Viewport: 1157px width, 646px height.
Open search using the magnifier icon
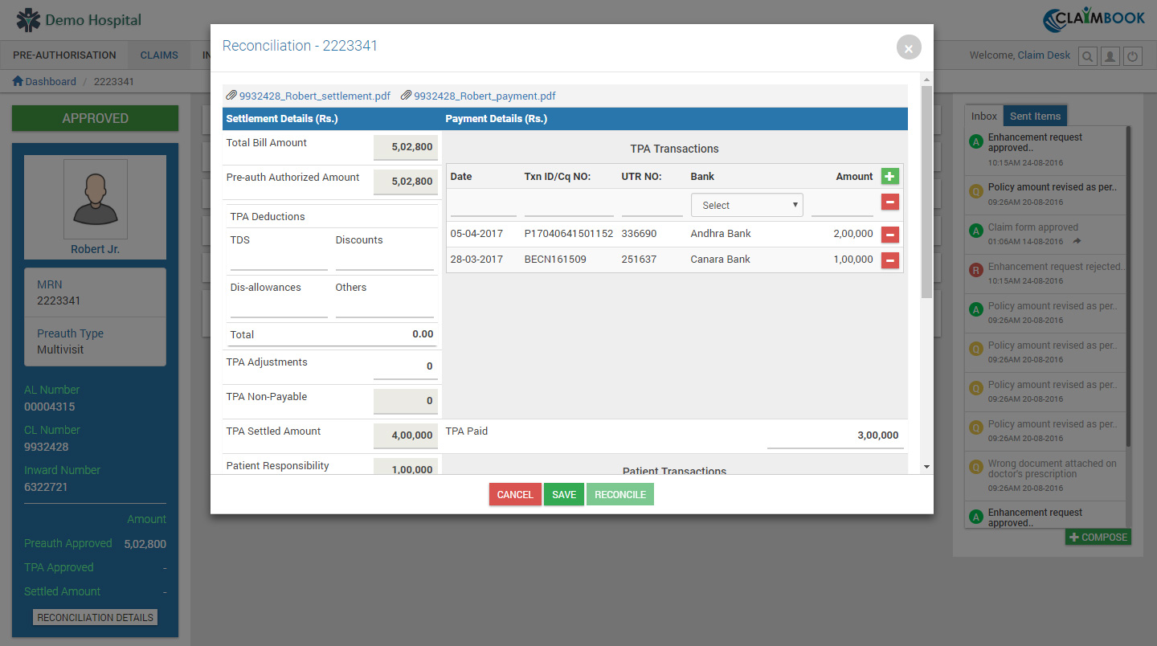coord(1087,55)
